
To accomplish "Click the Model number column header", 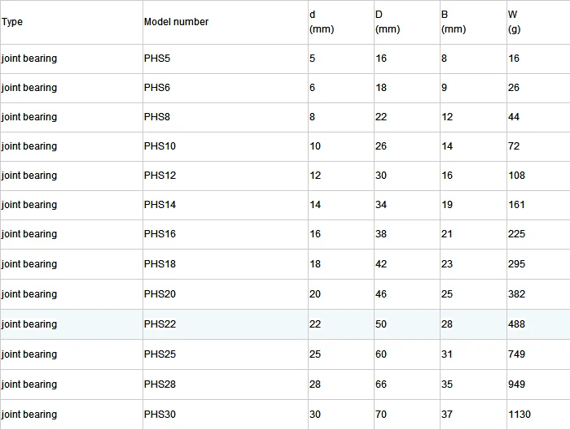I will click(x=176, y=22).
